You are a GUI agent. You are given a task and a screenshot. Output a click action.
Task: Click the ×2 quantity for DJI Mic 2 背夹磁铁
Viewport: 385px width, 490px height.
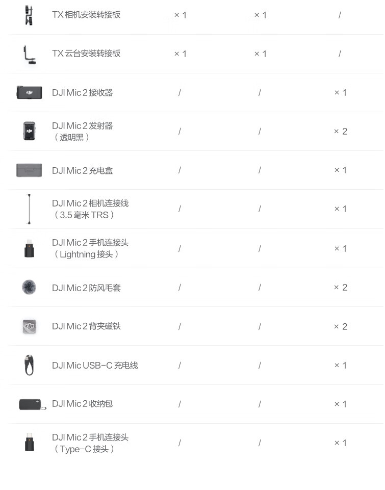tap(341, 327)
